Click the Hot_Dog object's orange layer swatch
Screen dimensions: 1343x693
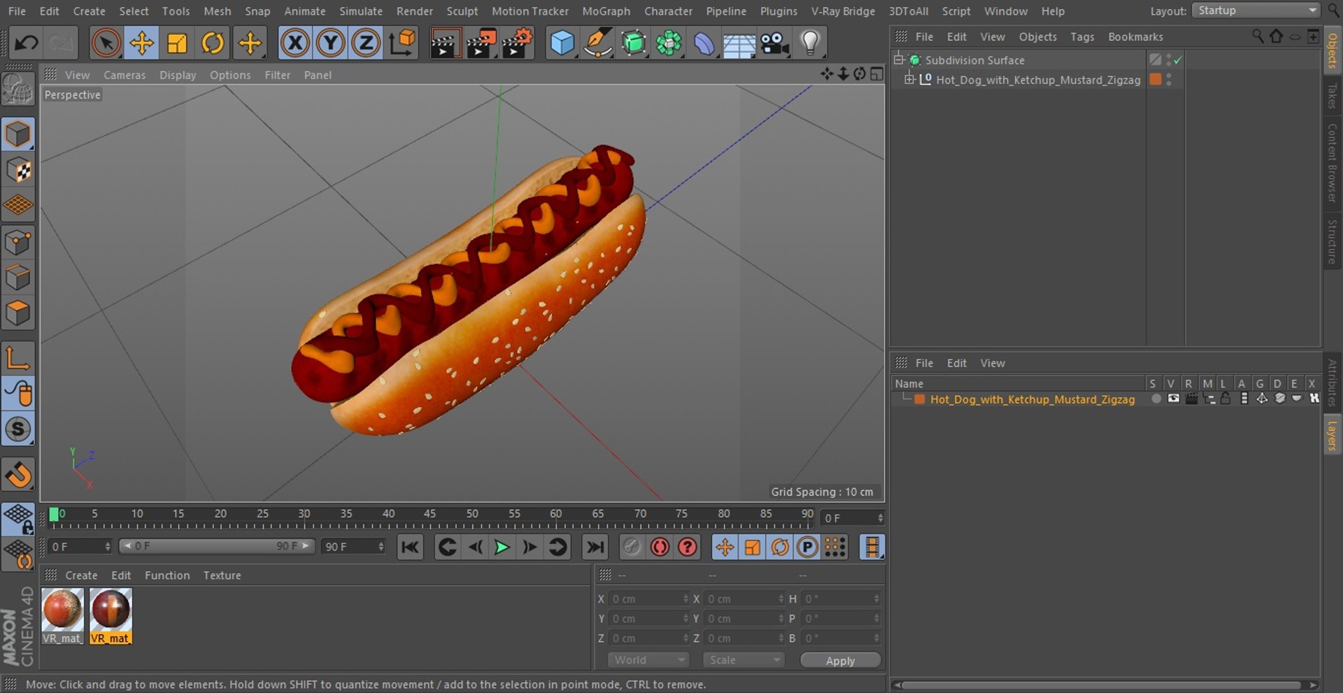[1156, 80]
